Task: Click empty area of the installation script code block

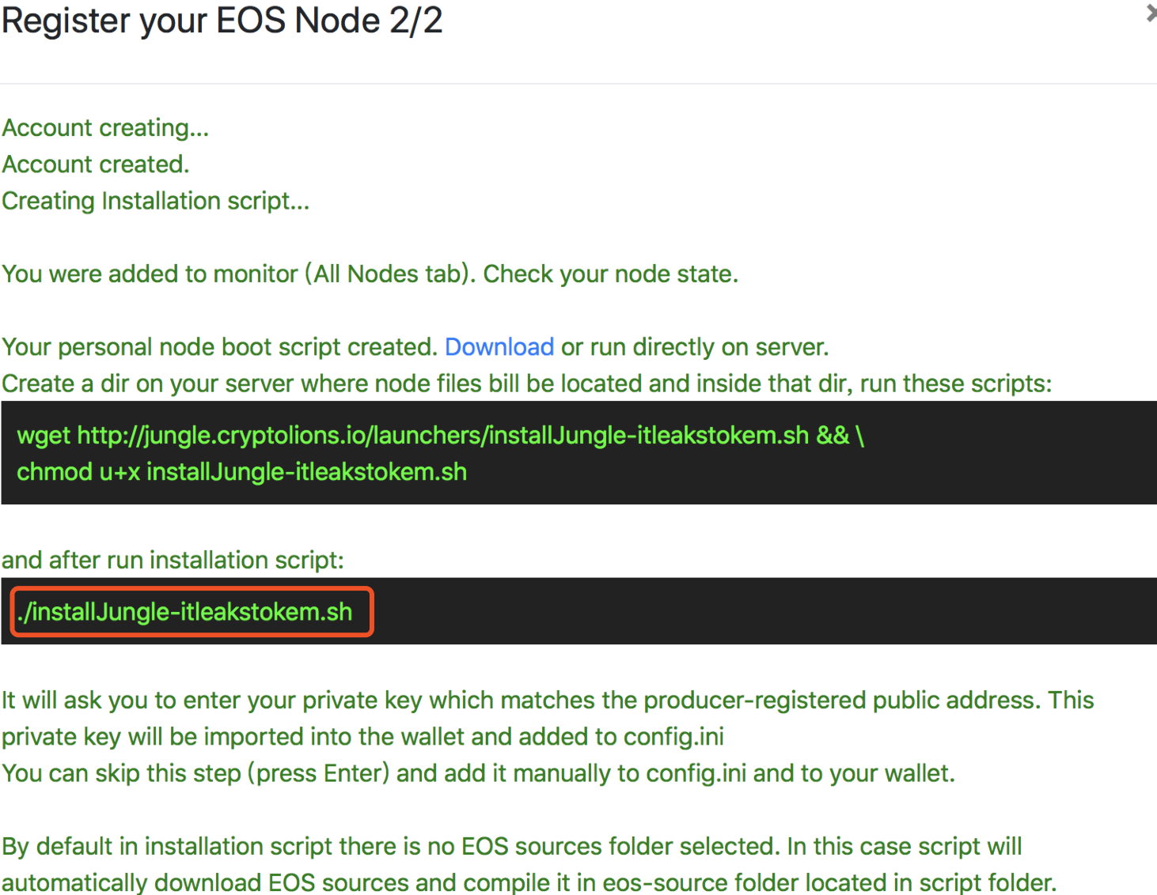Action: pos(760,611)
